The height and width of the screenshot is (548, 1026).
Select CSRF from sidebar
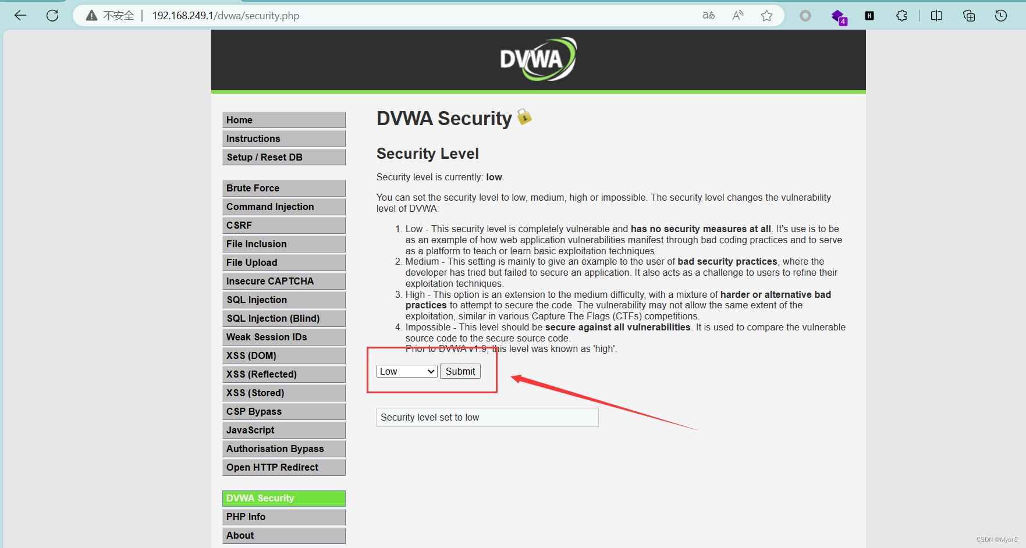point(284,225)
